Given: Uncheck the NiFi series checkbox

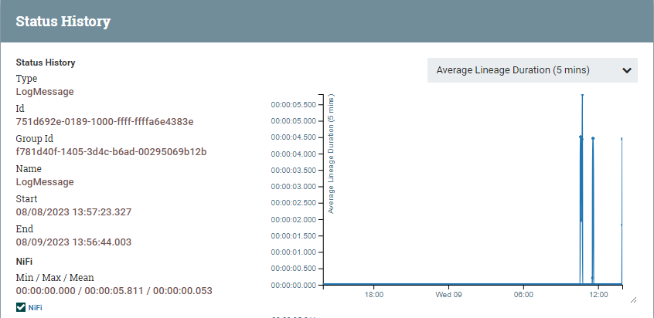Looking at the screenshot, I should pos(21,307).
